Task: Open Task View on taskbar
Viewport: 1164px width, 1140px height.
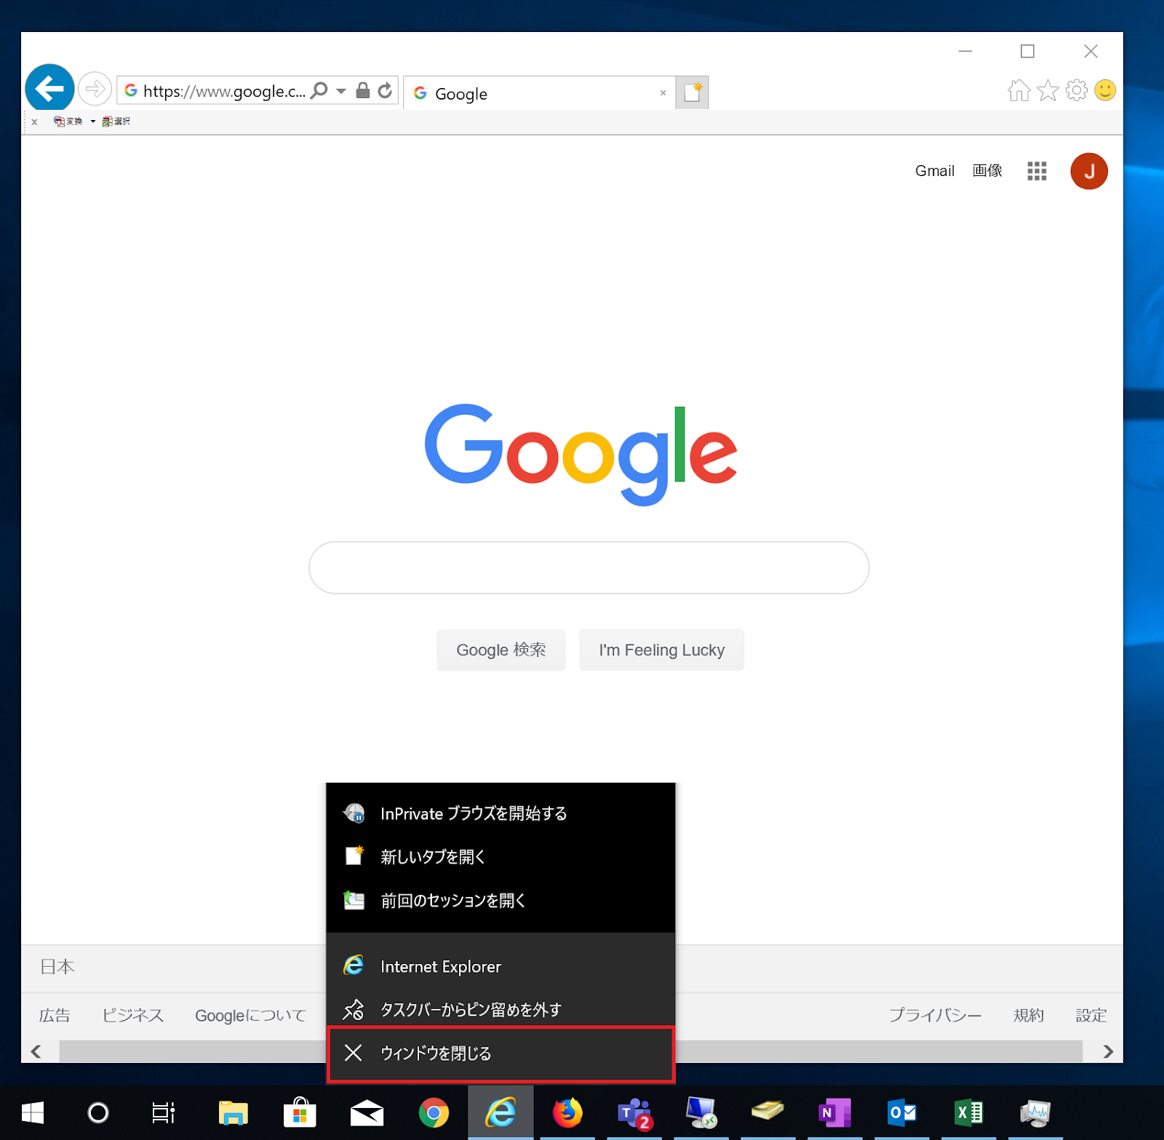Action: tap(164, 1112)
